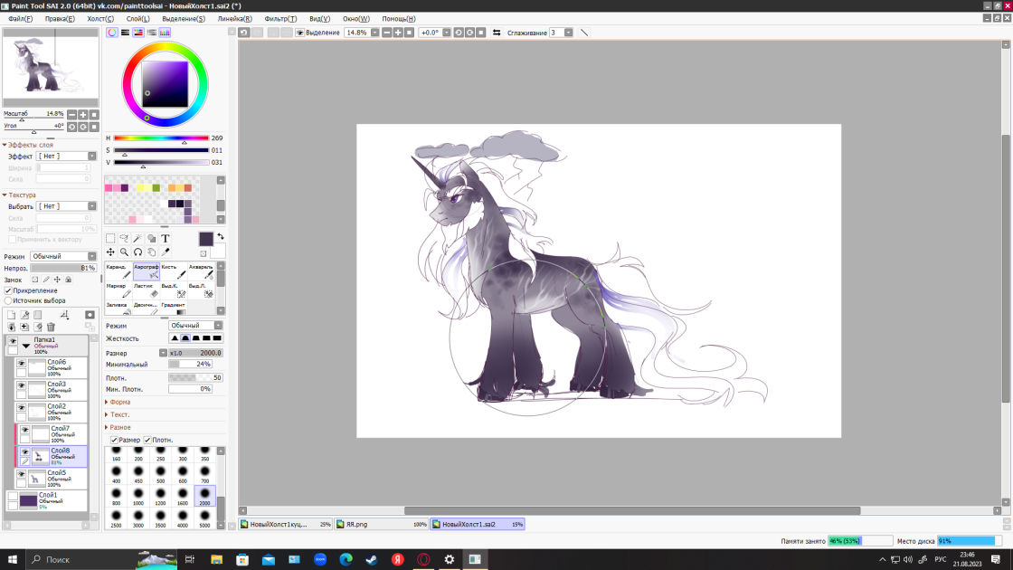Select the Eyedropper color picker tool

pos(166,252)
